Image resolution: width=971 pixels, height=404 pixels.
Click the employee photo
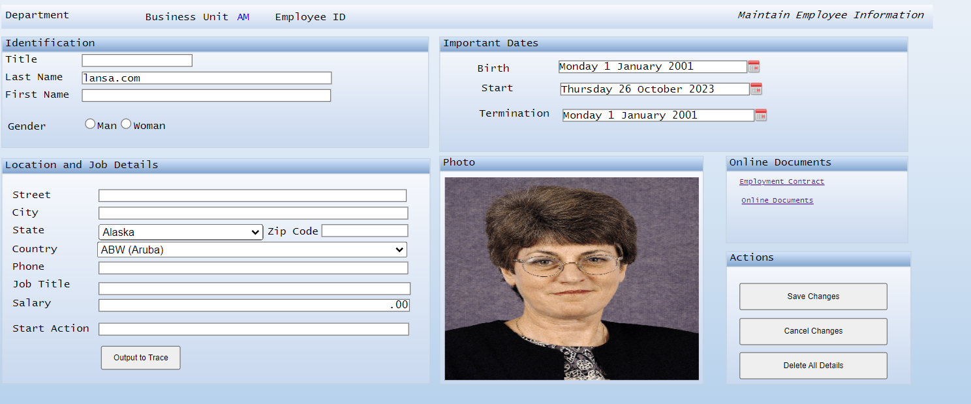572,278
